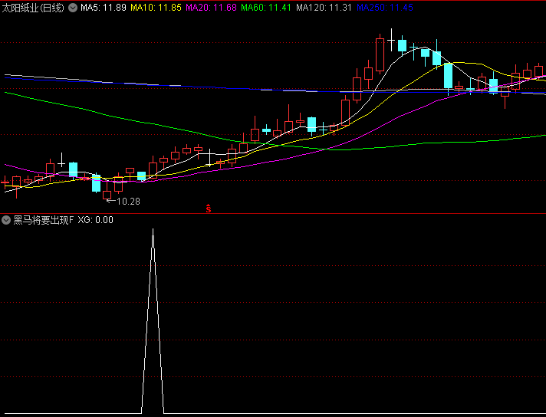The width and height of the screenshot is (546, 417).
Task: Click the white XG spike peak
Action: click(x=153, y=230)
